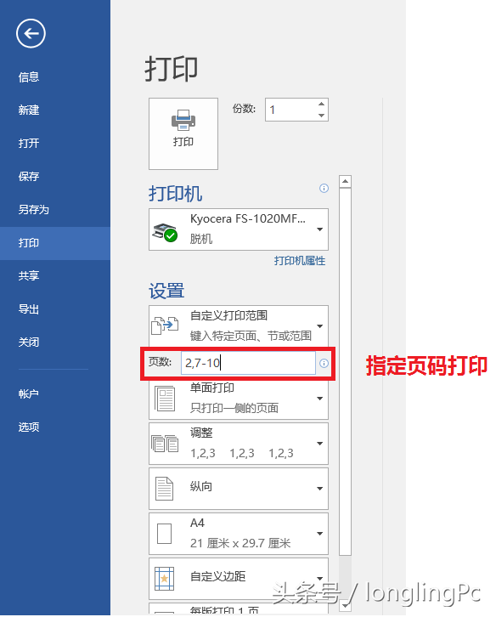
Task: Click the printer info icon beside 打印机 heading
Action: coord(324,188)
